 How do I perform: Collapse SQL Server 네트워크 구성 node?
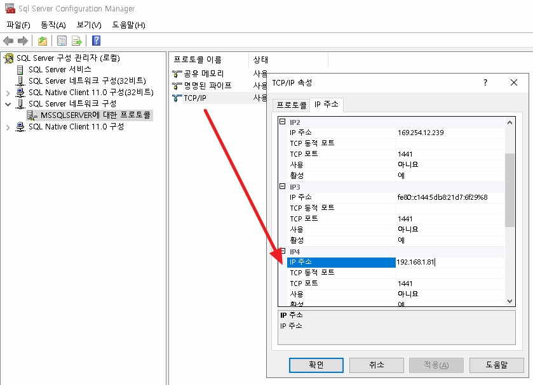coord(8,104)
